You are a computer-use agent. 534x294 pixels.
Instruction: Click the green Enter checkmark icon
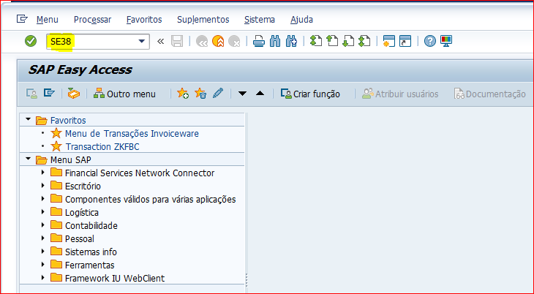click(31, 41)
